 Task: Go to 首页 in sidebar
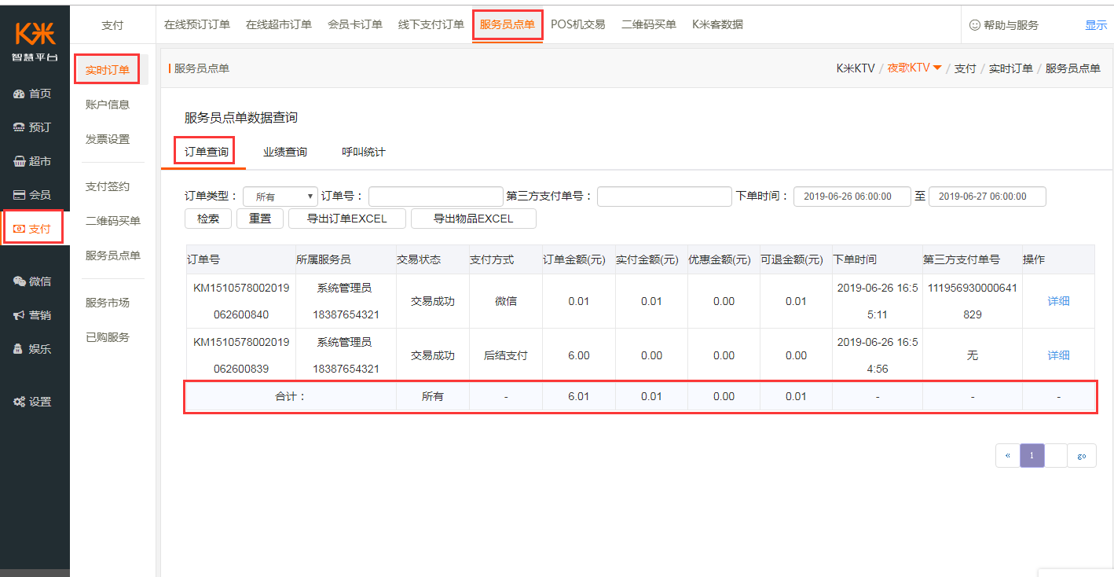pyautogui.click(x=33, y=94)
